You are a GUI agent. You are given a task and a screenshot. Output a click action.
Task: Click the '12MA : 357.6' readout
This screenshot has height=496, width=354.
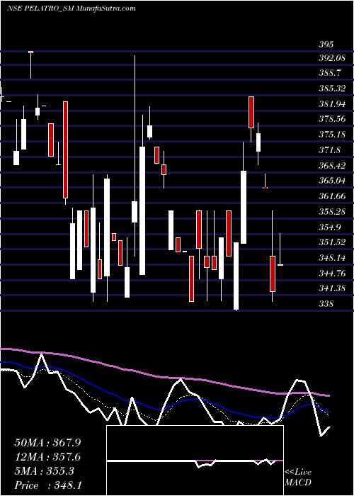pos(47,457)
